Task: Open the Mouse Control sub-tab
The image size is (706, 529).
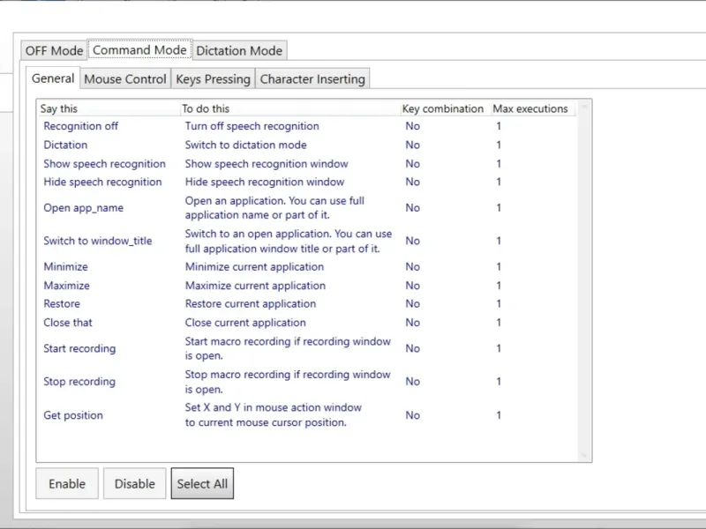Action: click(124, 78)
